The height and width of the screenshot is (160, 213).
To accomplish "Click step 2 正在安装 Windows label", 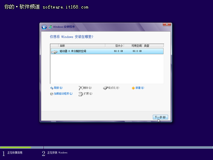I will [x=57, y=153].
